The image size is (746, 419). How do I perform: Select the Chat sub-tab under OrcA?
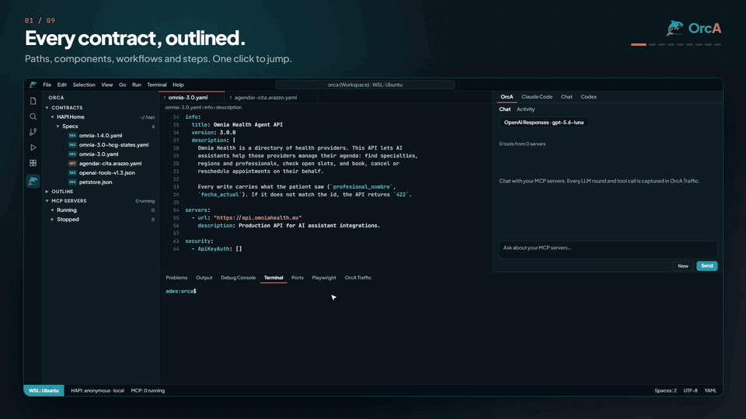pos(505,109)
